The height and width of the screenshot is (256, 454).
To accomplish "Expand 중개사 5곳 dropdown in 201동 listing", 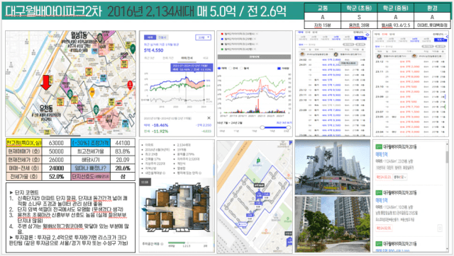I will tap(400, 177).
